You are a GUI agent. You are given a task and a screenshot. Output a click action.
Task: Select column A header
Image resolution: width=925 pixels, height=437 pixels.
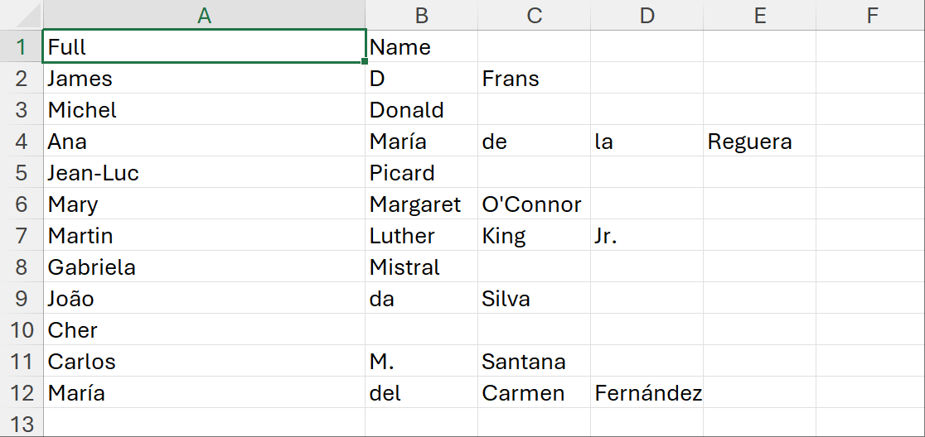[x=204, y=15]
